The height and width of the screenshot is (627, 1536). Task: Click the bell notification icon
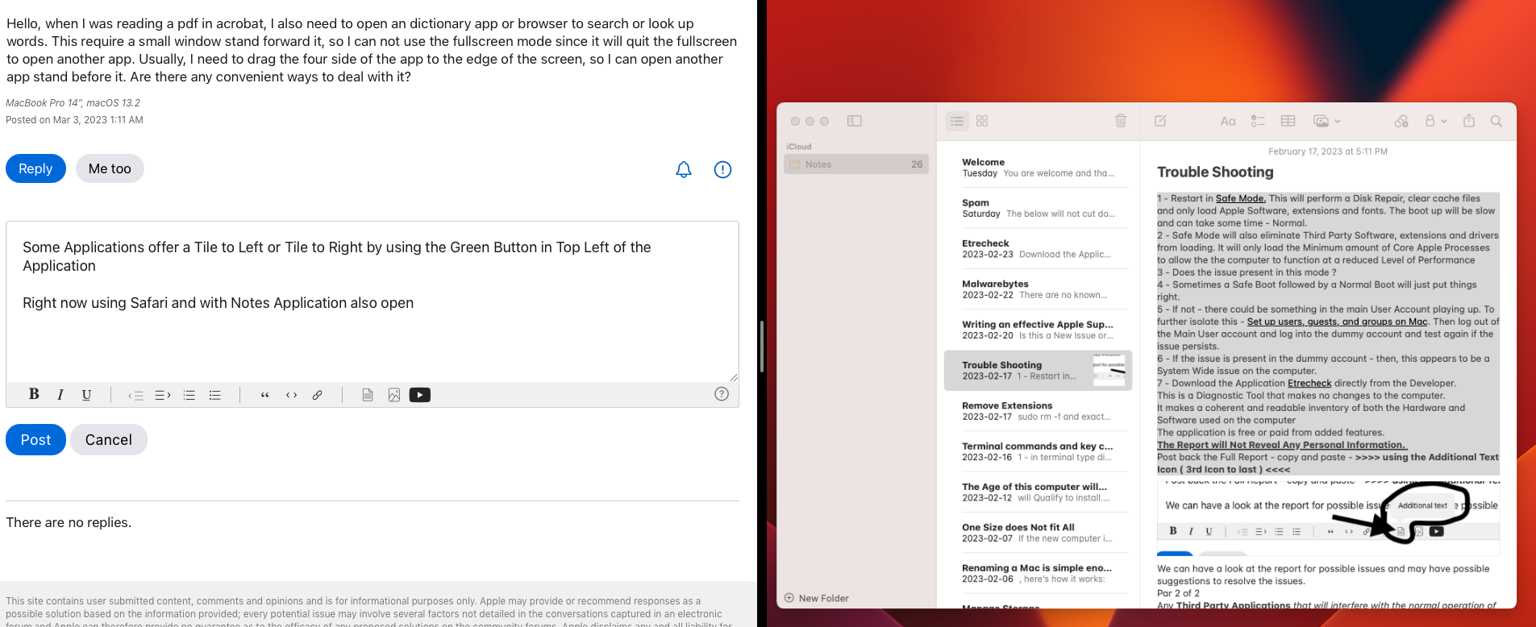tap(684, 169)
